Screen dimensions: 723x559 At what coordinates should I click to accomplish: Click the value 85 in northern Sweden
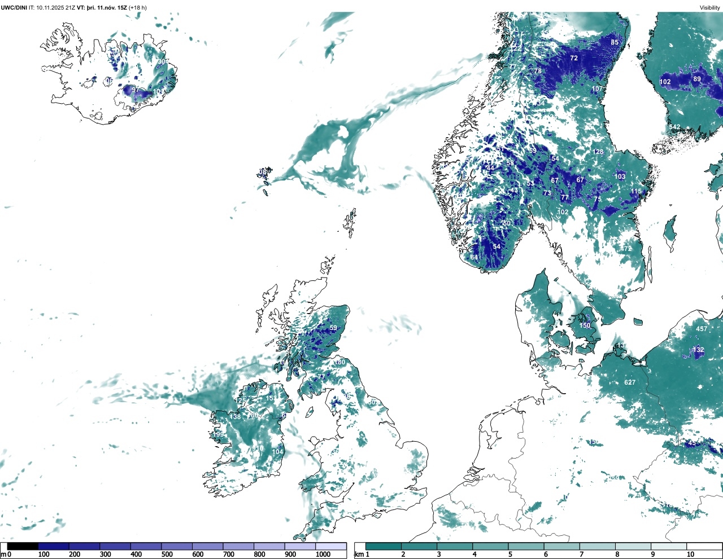615,42
